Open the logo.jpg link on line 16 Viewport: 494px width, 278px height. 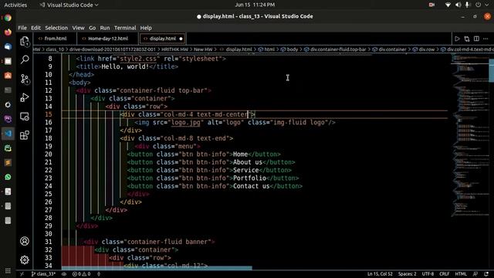pos(185,122)
